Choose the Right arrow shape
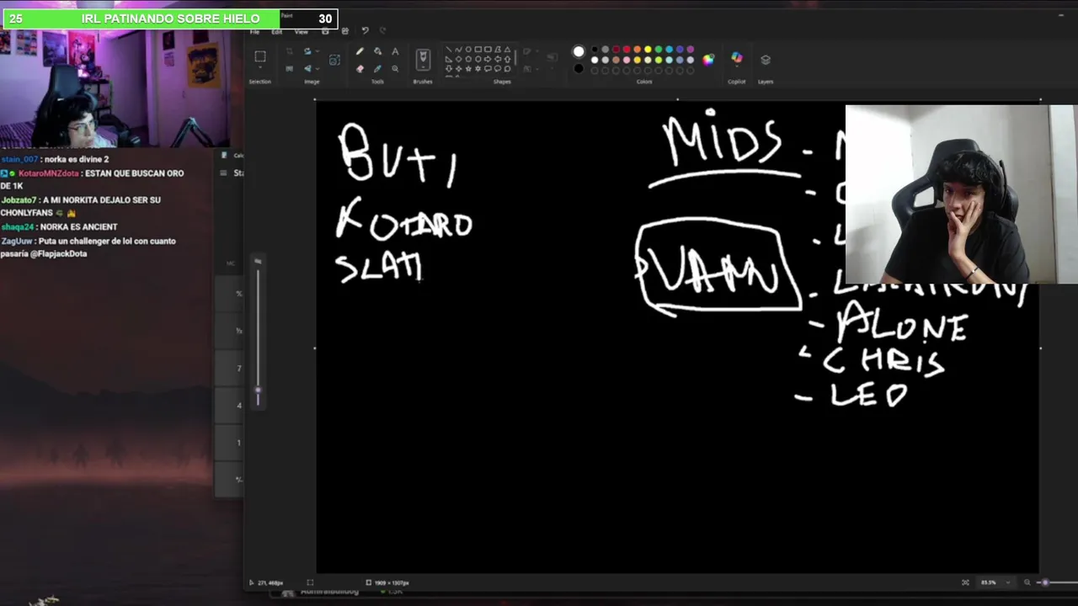Viewport: 1078px width, 606px height. [488, 59]
